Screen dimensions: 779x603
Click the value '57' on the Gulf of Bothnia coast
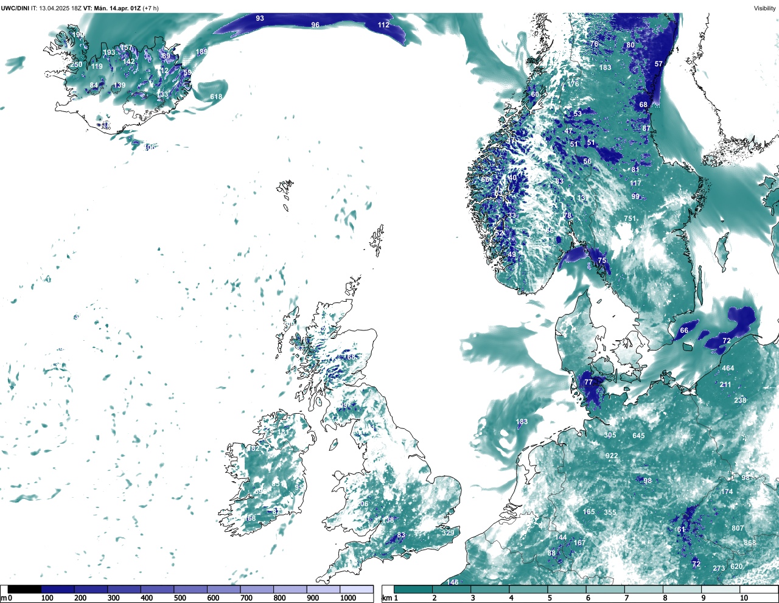pyautogui.click(x=658, y=64)
